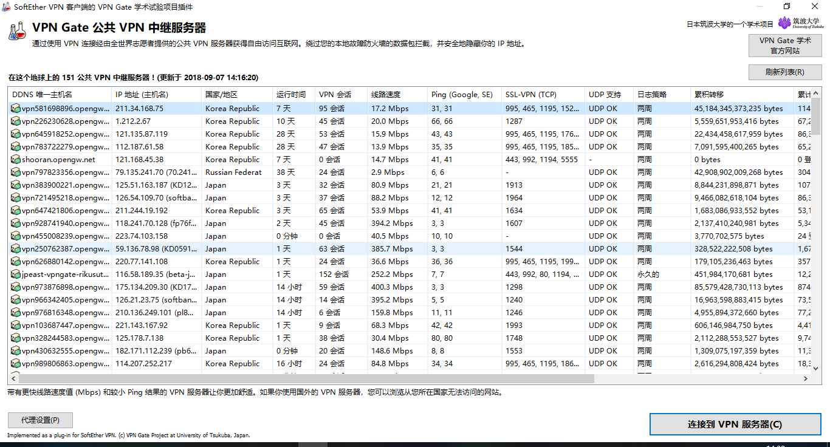Click the server icon for vpn626880142 row
The height and width of the screenshot is (447, 830).
tap(16, 262)
